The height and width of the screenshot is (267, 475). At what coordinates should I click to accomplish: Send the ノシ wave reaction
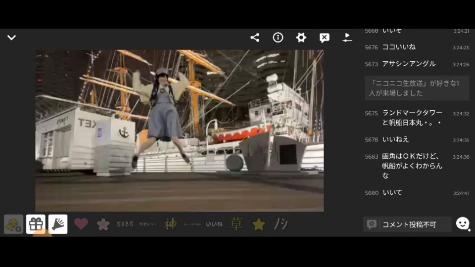(x=281, y=224)
